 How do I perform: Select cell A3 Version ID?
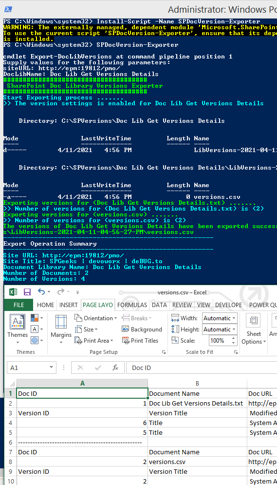tap(82, 413)
